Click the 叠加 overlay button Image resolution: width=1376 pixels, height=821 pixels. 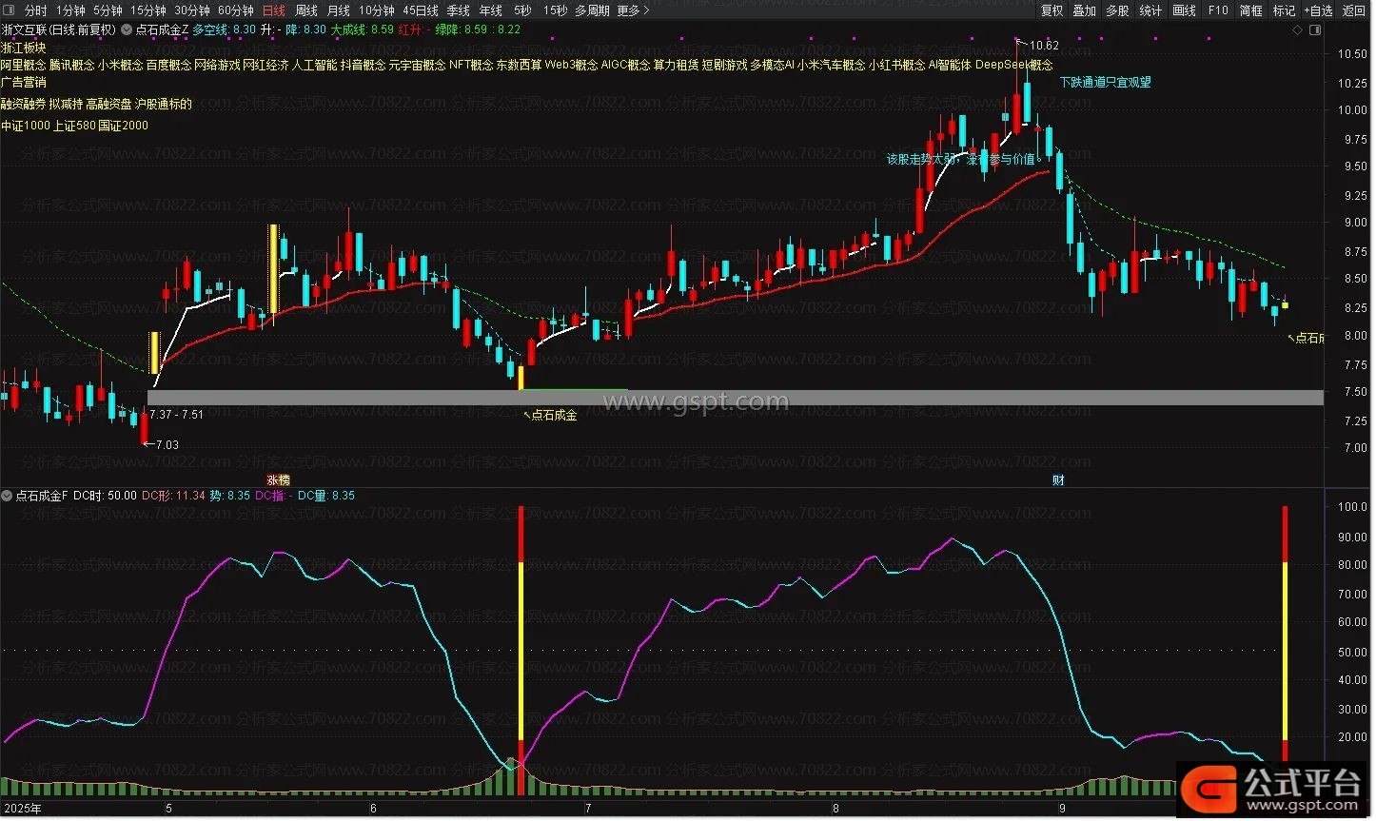(1085, 10)
